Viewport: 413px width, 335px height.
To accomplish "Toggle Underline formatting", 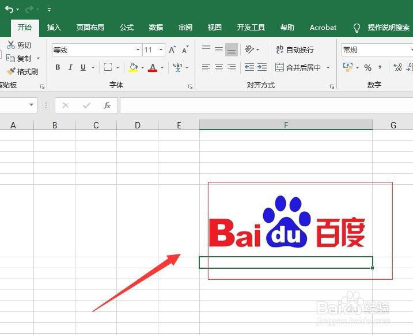I will coord(83,67).
